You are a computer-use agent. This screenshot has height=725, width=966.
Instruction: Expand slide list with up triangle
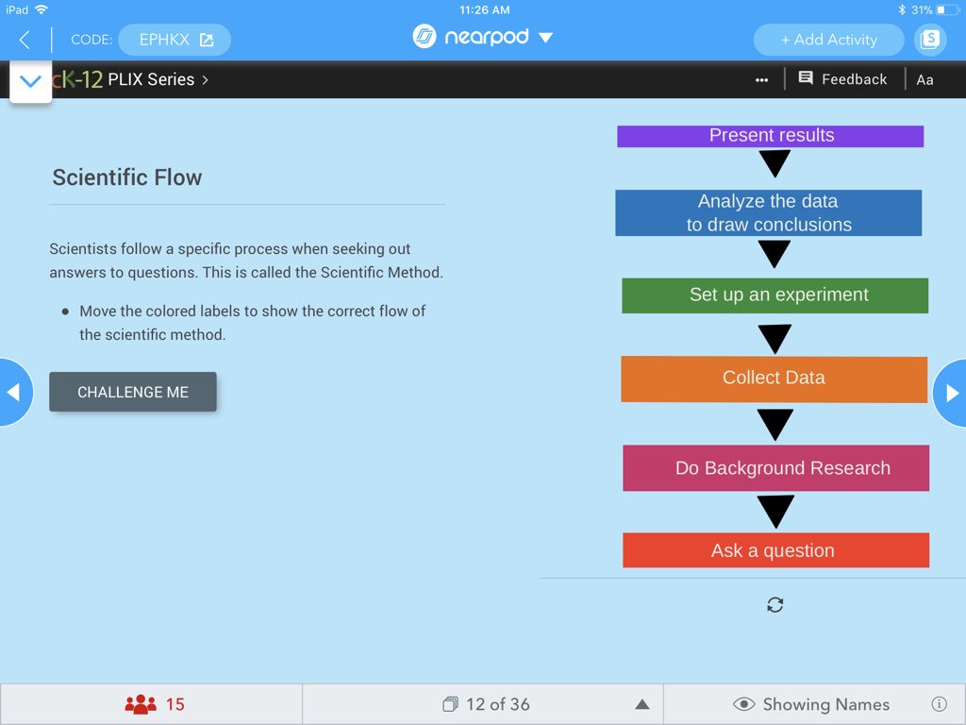click(x=641, y=704)
